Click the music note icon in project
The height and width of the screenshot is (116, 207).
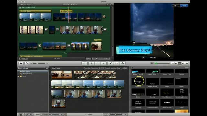click(65, 53)
